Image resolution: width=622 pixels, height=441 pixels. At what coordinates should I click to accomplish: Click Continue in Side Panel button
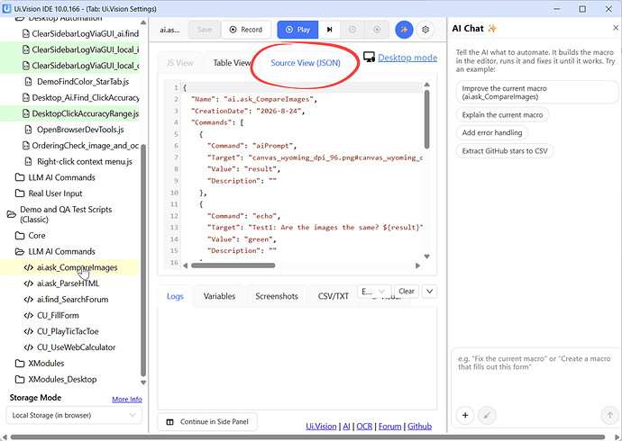pyautogui.click(x=207, y=422)
